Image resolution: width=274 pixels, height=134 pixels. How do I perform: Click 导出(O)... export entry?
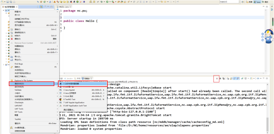pos(34,60)
